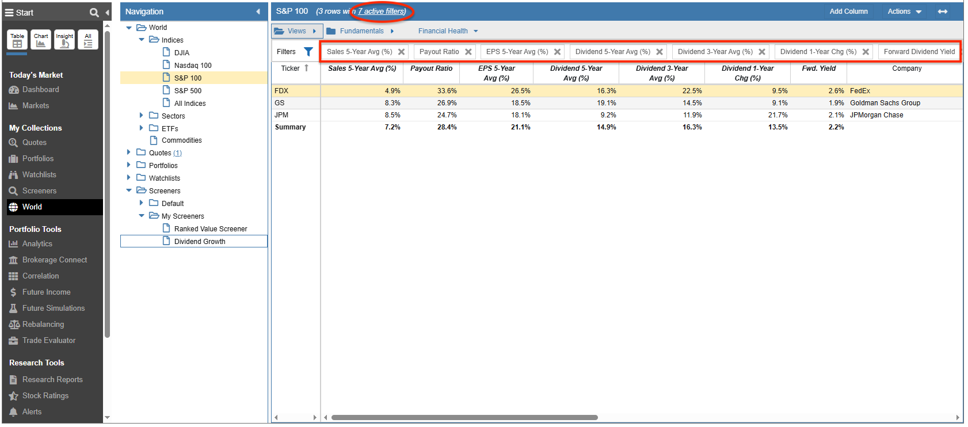Click the horizontal table scrollbar
The image size is (968, 427).
(464, 418)
